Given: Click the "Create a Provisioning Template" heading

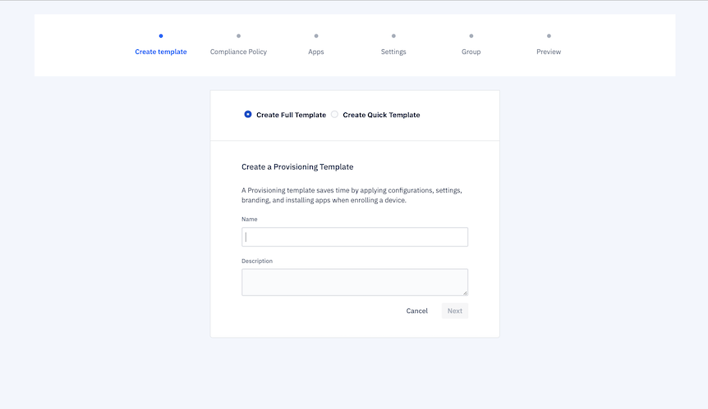Looking at the screenshot, I should [x=297, y=166].
